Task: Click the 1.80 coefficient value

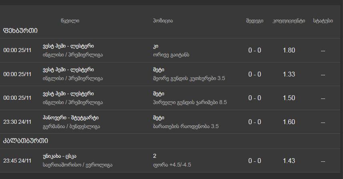Action: coord(289,50)
